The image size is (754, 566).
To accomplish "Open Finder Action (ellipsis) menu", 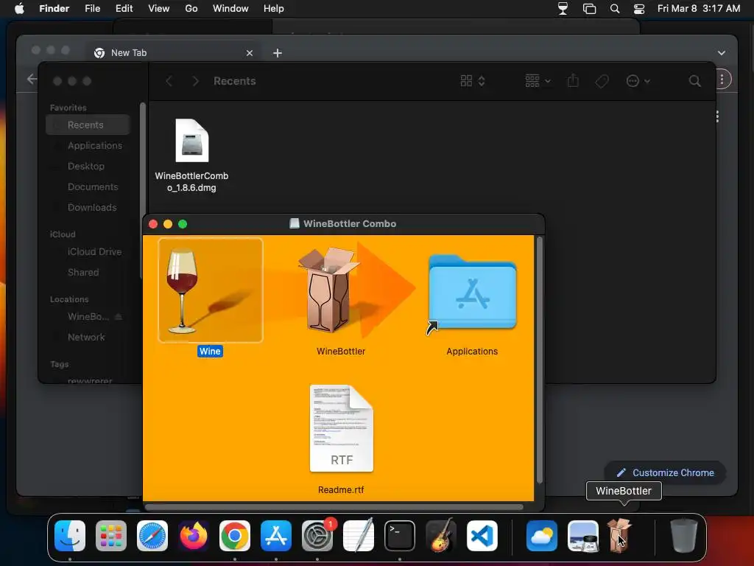I will 638,81.
